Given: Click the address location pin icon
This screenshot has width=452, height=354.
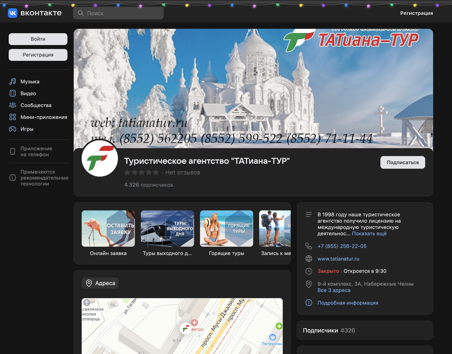Looking at the screenshot, I should click(309, 284).
